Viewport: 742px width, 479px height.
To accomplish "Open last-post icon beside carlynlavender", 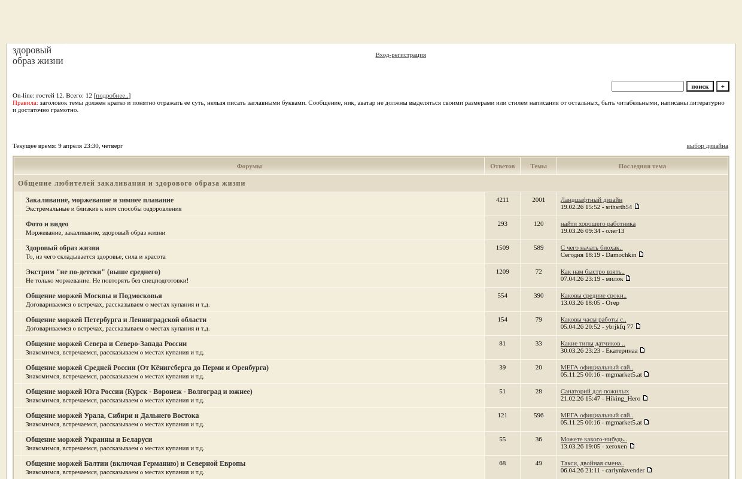I will click(649, 470).
